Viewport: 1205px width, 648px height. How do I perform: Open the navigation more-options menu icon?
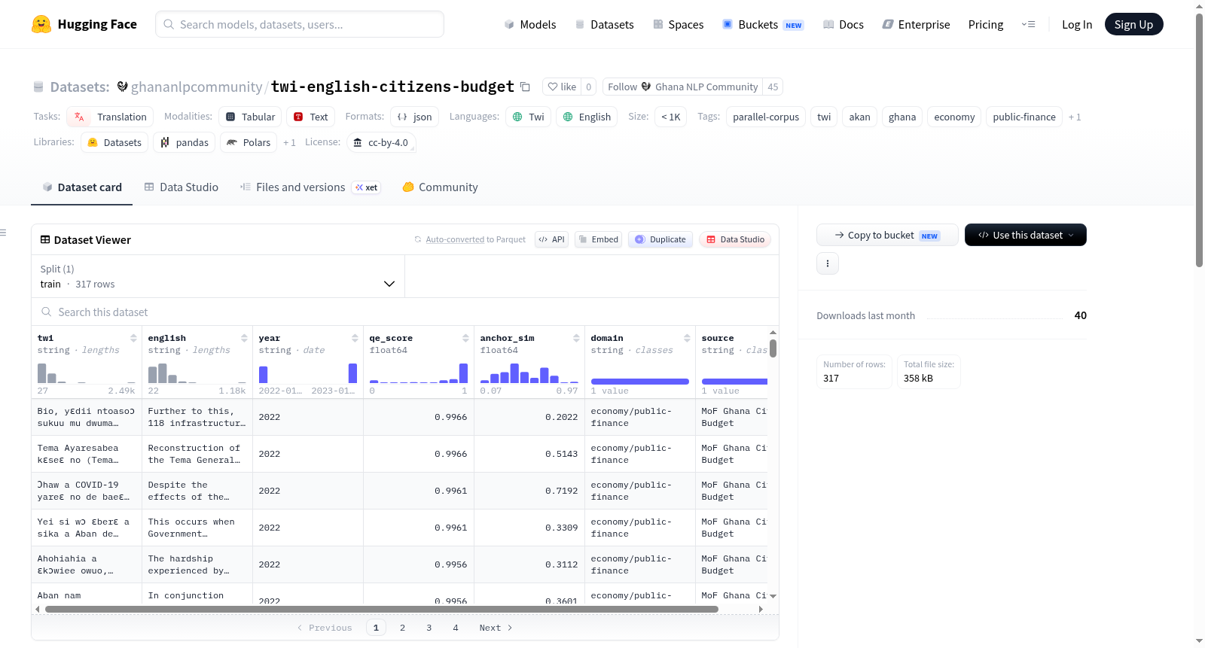click(x=1028, y=24)
